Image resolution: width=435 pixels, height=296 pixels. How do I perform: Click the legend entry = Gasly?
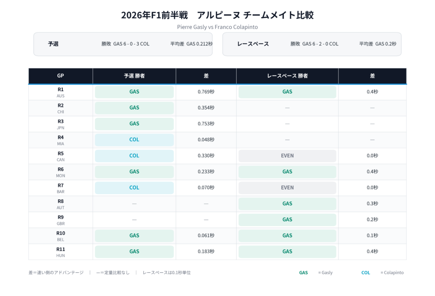click(325, 273)
